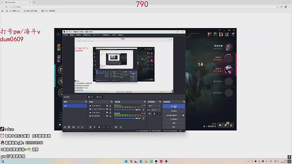This screenshot has height=164, width=292.
Task: Open source properties gear in Sources panel
Action: click(x=99, y=127)
